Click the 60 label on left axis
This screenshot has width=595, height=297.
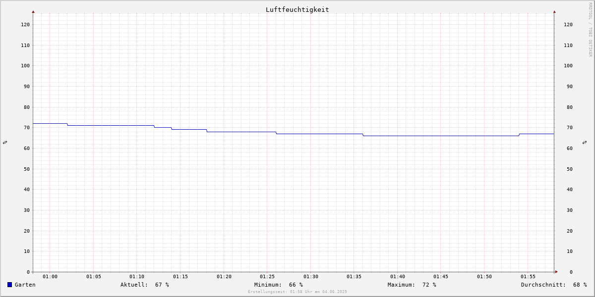pos(27,148)
